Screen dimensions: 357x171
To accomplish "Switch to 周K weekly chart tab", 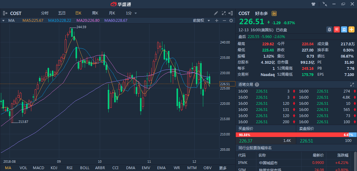I will (95, 13).
